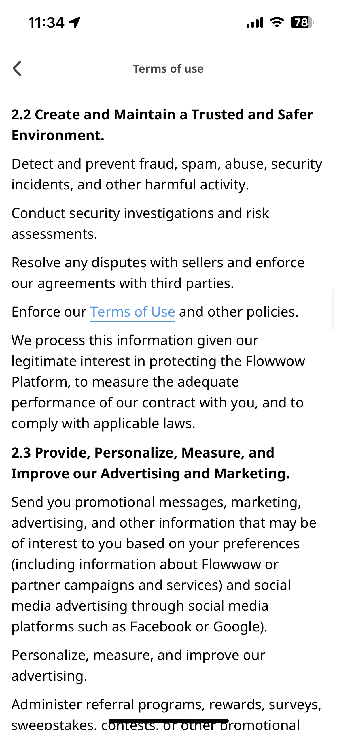Tap the back chevron arrow
337x730 pixels.
(x=17, y=69)
